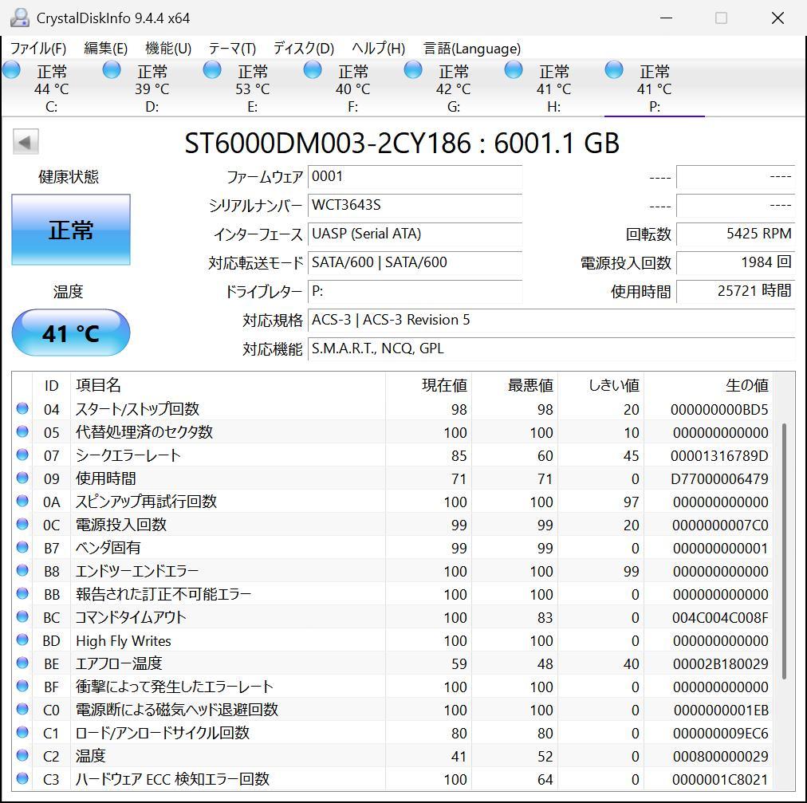Select drive F: status indicator icon
The image size is (807, 803).
313,69
